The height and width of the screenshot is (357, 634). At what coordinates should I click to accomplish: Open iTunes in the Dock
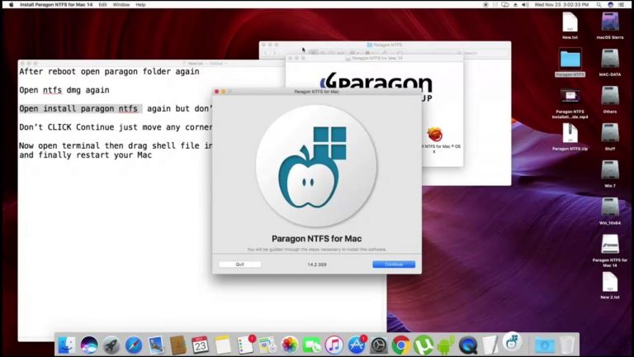tap(334, 345)
